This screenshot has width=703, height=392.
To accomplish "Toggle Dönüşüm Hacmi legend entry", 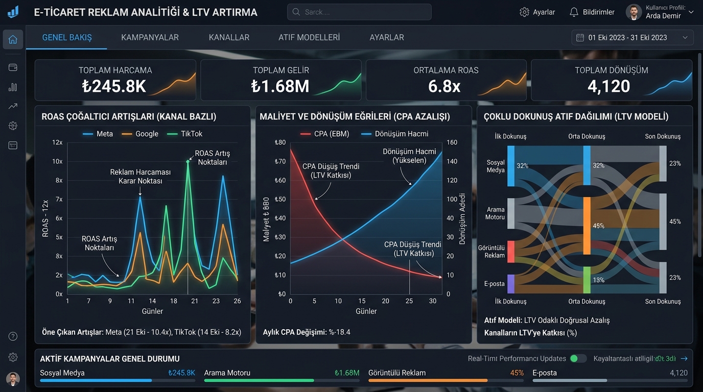I will [x=394, y=134].
